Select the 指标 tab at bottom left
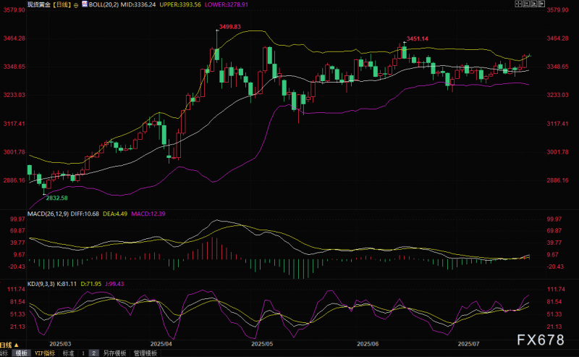Screen dimensions: 579x357 coord(4,353)
